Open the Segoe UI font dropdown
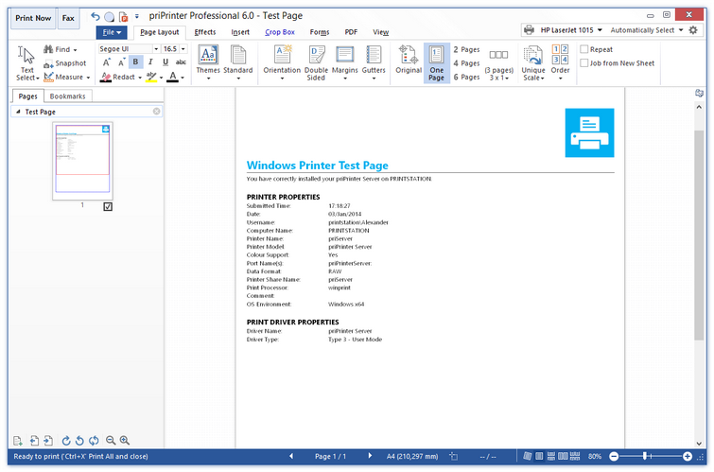The height and width of the screenshot is (472, 714). 156,49
